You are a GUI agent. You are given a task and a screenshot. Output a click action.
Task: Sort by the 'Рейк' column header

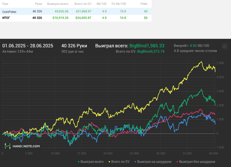pyautogui.click(x=144, y=4)
